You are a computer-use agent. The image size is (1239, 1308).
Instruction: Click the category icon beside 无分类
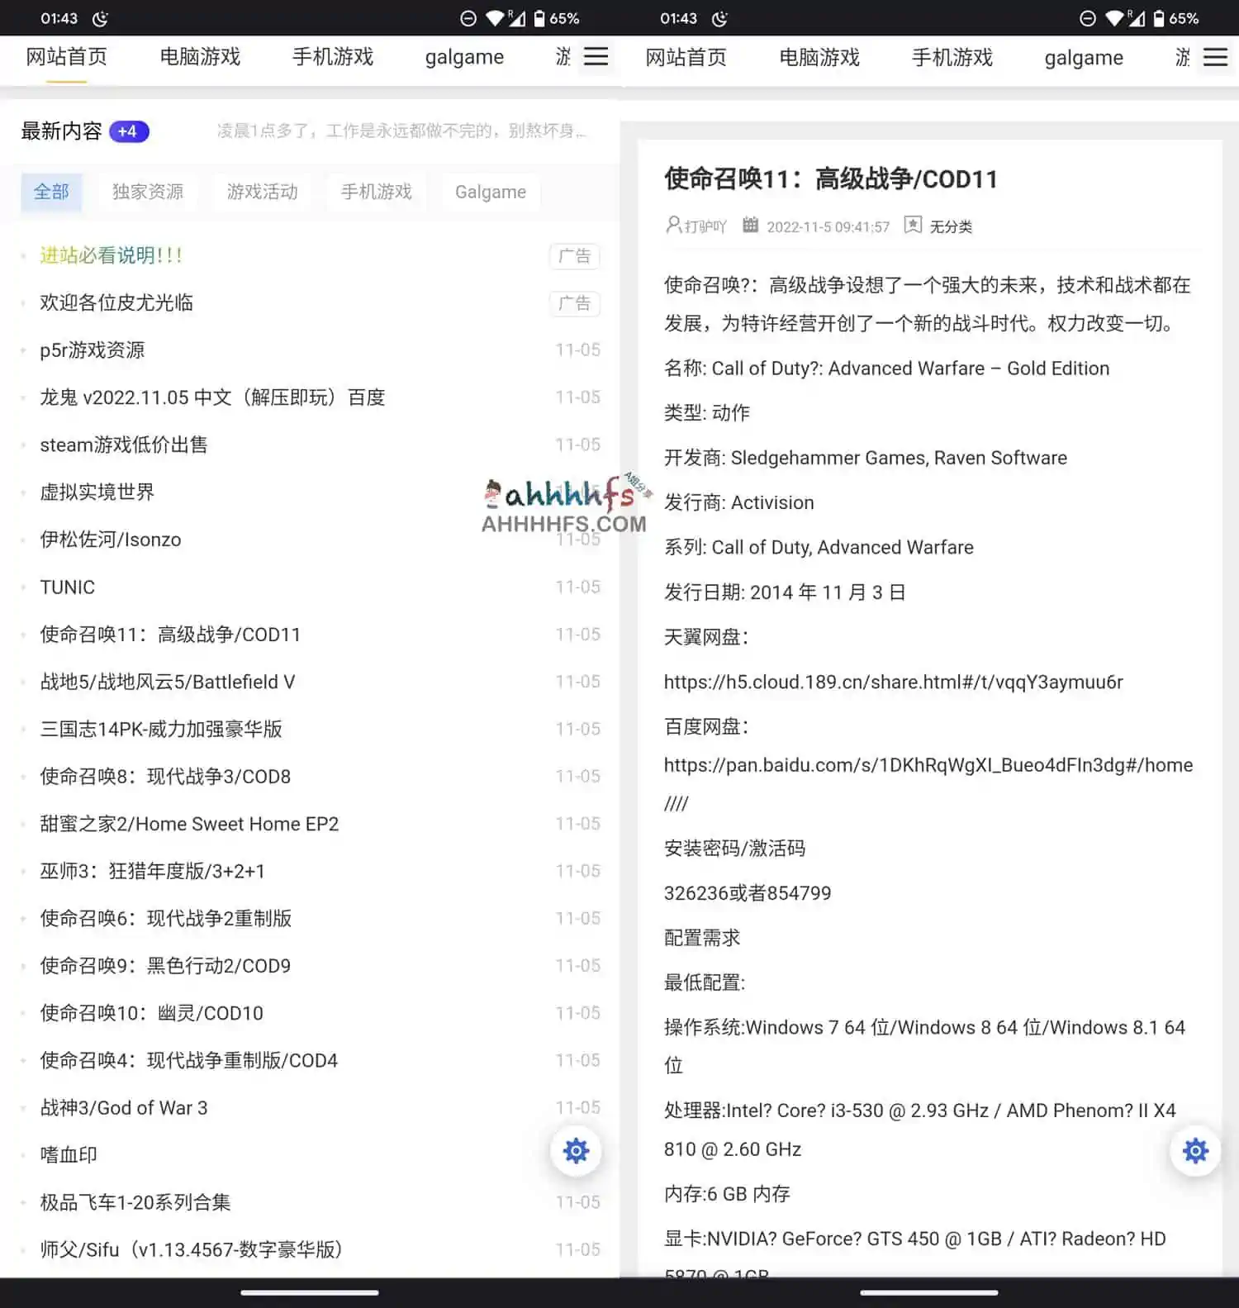click(x=913, y=226)
